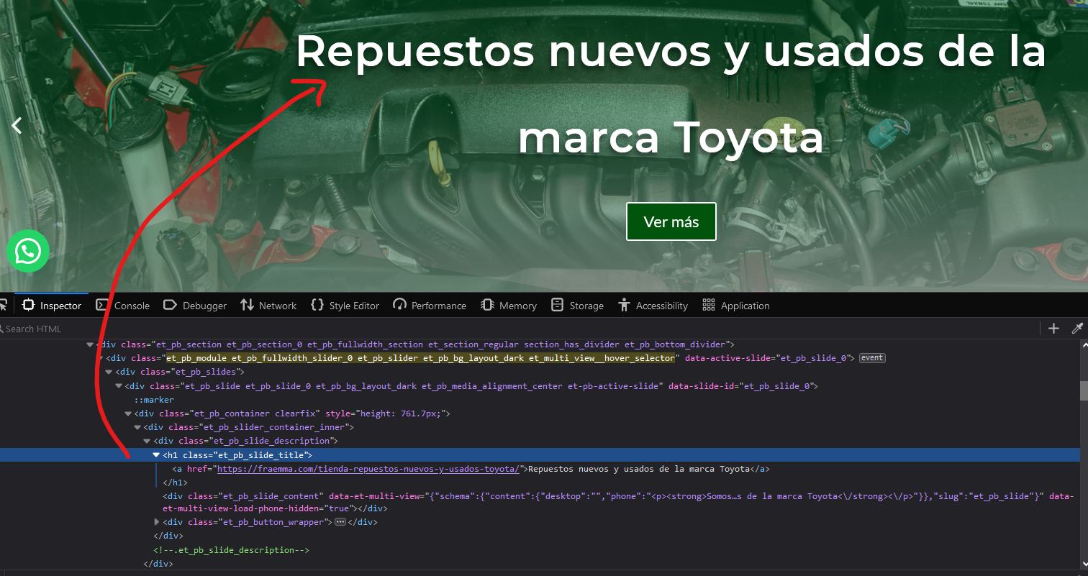Open the Performance tab
The height and width of the screenshot is (576, 1088).
[x=430, y=306]
